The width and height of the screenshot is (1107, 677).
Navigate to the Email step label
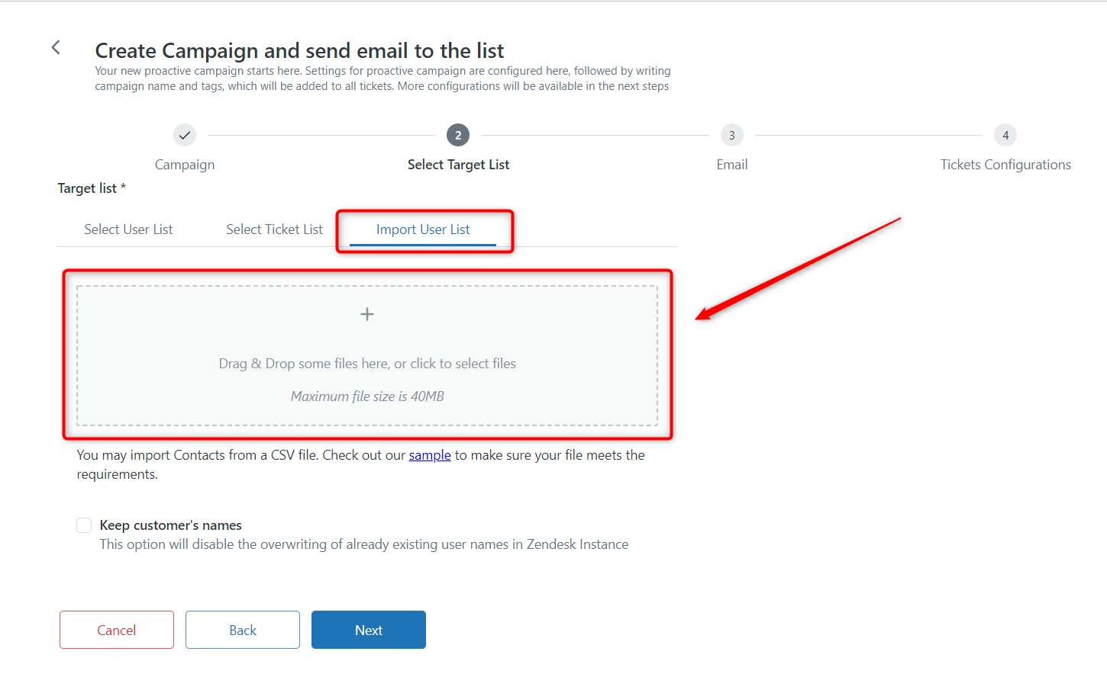[731, 164]
